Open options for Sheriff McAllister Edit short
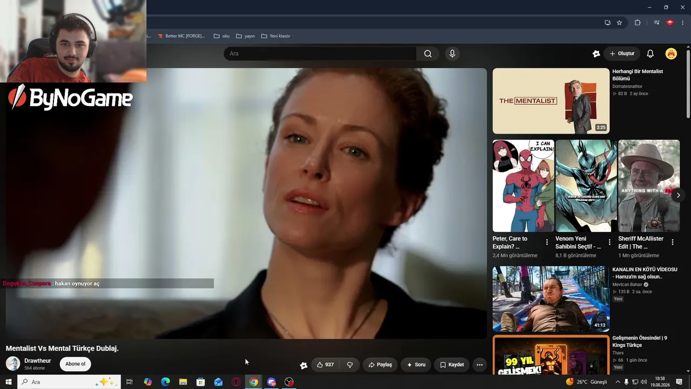 tap(673, 242)
